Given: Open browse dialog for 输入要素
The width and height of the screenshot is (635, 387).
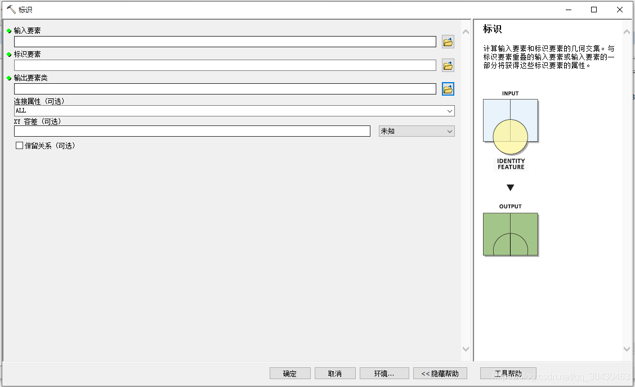Looking at the screenshot, I should tap(448, 41).
